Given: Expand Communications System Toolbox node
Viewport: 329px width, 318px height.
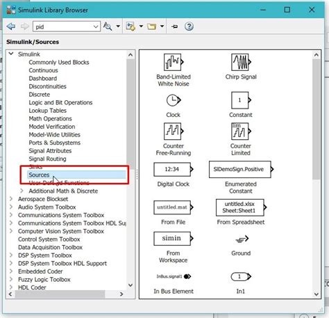Looking at the screenshot, I should pos(11,215).
